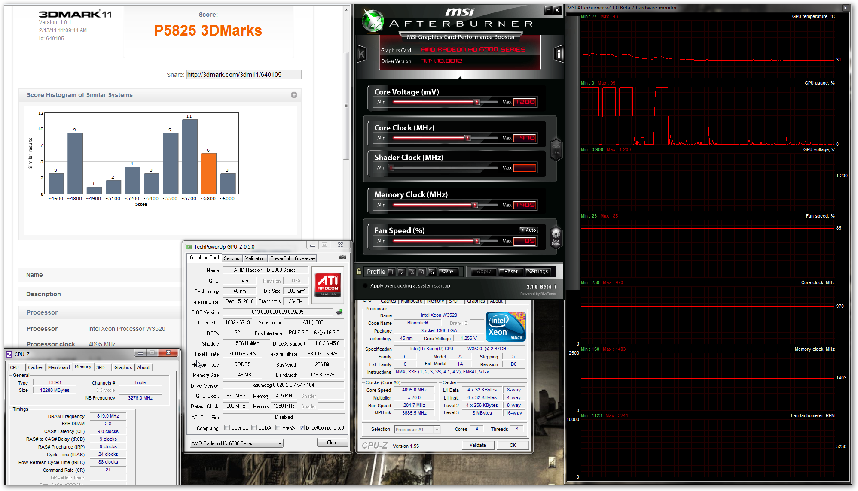This screenshot has height=491, width=858.
Task: Click the Kombustor K icon in Afterburner
Action: click(x=361, y=54)
